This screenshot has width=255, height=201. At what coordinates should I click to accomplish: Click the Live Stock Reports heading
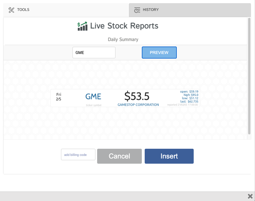(x=124, y=26)
